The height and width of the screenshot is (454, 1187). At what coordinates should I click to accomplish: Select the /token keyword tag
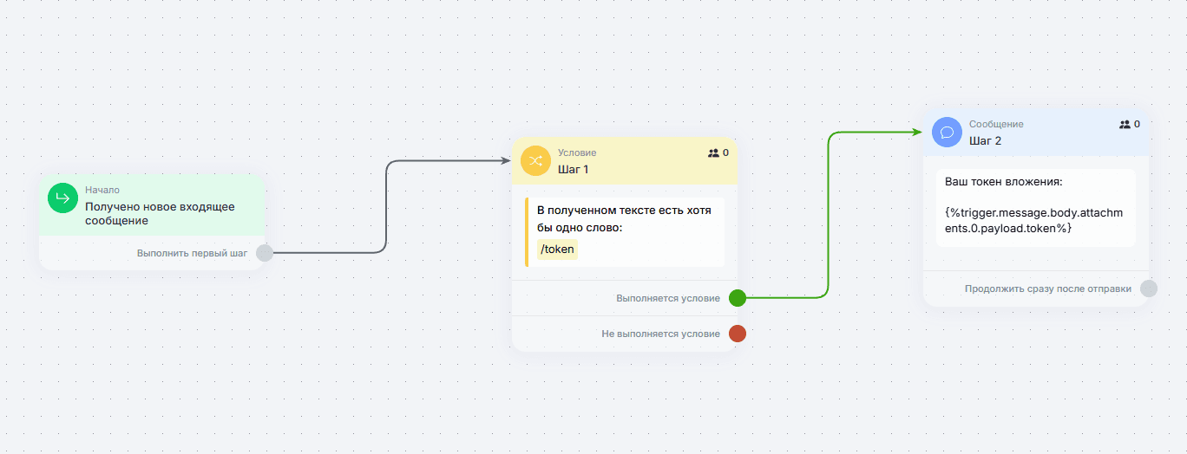[557, 250]
